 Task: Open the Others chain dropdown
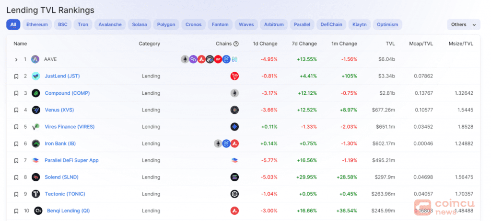[464, 24]
